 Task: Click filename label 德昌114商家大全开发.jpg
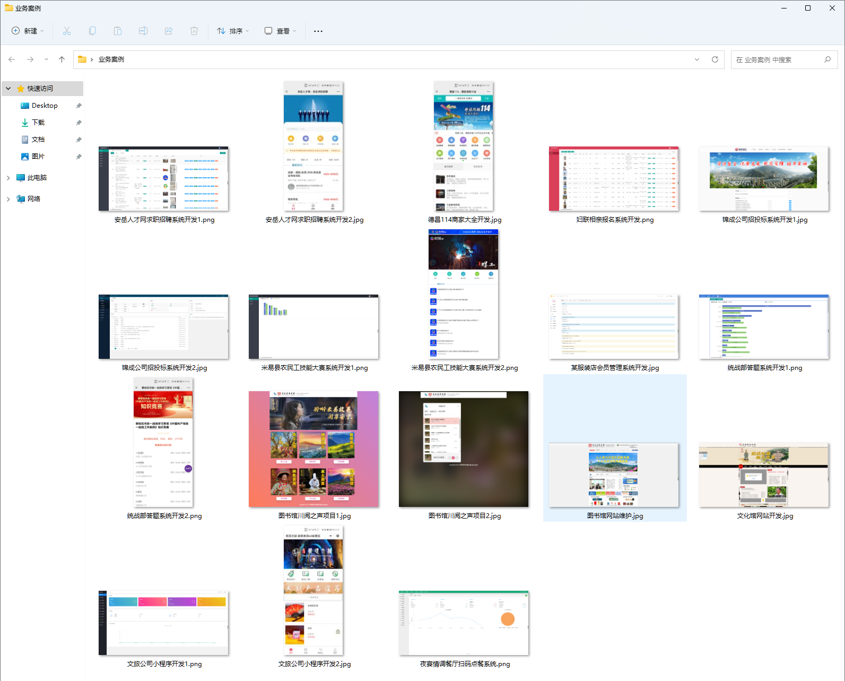(465, 220)
